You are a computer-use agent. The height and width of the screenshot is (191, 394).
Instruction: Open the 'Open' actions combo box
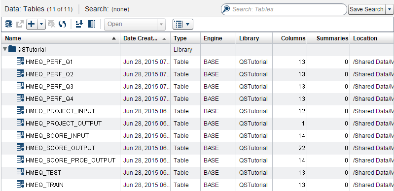(x=135, y=24)
